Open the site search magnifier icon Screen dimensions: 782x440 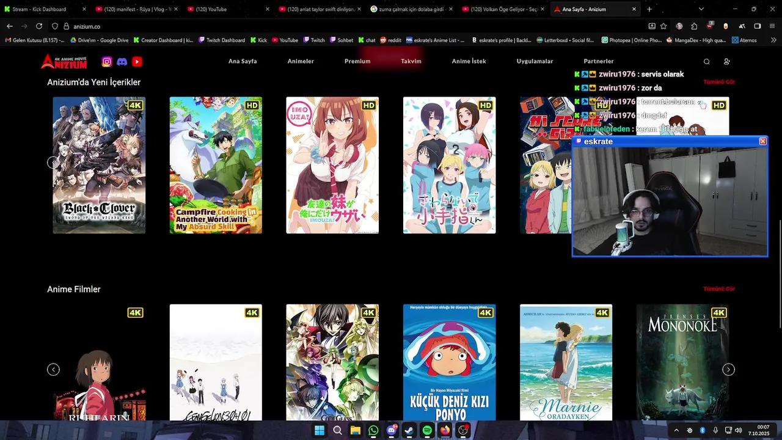tap(707, 62)
